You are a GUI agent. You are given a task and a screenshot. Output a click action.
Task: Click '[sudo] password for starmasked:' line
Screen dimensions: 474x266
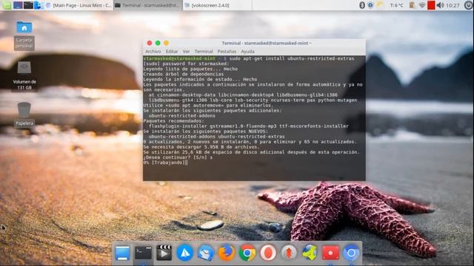click(186, 64)
